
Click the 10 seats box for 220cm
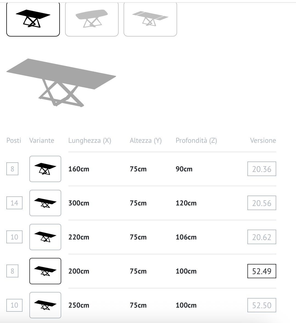pyautogui.click(x=14, y=237)
